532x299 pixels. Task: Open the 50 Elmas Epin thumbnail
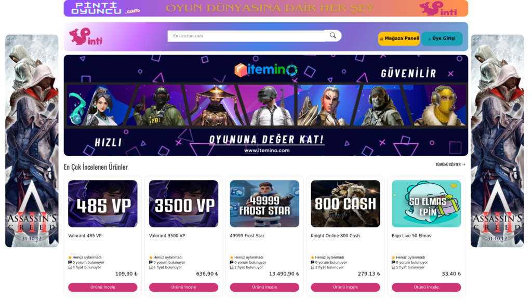tap(426, 203)
